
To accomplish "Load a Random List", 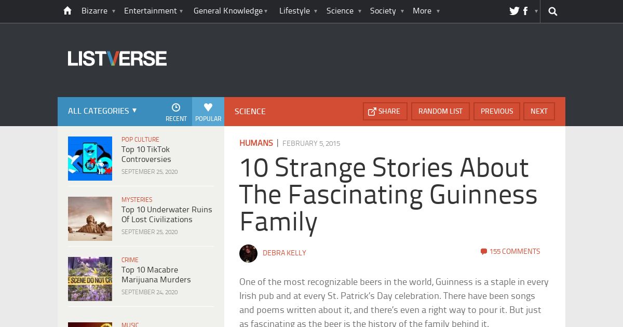I will (x=440, y=112).
